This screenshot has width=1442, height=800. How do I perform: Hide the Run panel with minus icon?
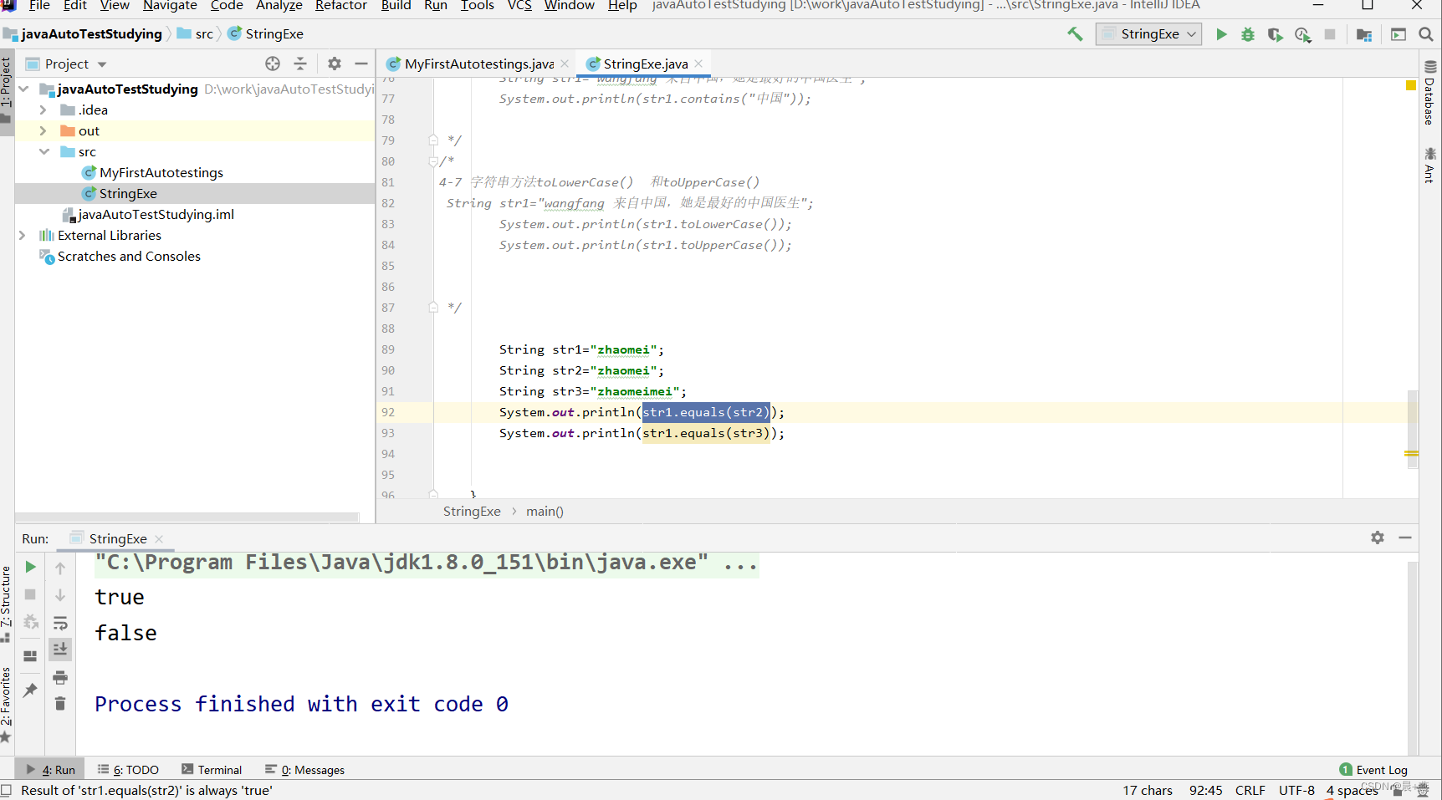pyautogui.click(x=1405, y=538)
